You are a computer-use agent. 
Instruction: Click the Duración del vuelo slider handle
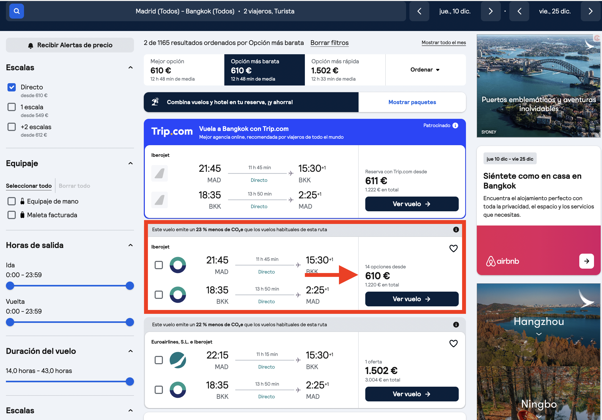(130, 382)
